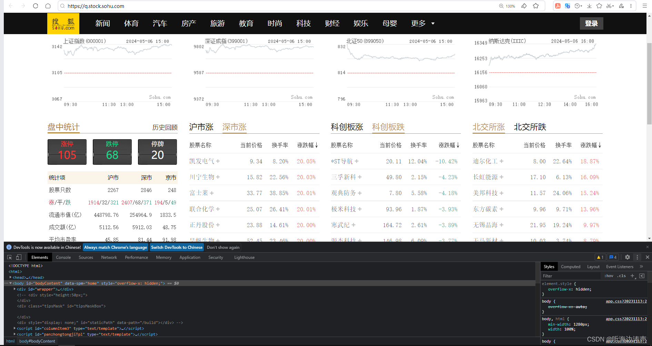The width and height of the screenshot is (652, 346).
Task: Switch to DevTools Network tab
Action: click(x=109, y=257)
